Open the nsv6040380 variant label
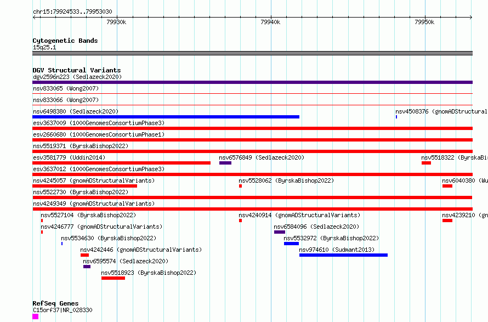The height and width of the screenshot is (322, 488). click(465, 180)
